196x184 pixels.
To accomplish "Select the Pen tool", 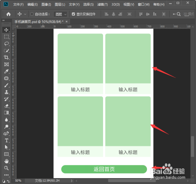I will (x=6, y=133).
